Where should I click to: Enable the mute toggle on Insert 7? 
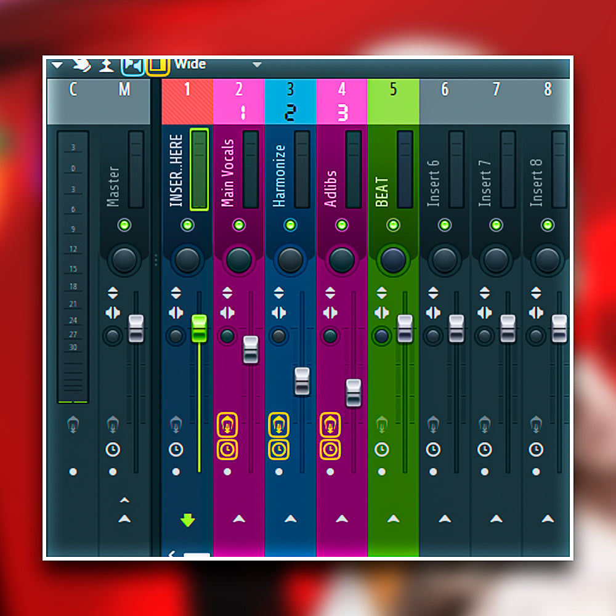click(x=496, y=225)
